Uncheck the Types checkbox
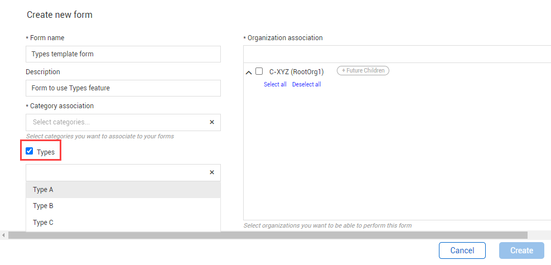551x265 pixels. (x=30, y=151)
